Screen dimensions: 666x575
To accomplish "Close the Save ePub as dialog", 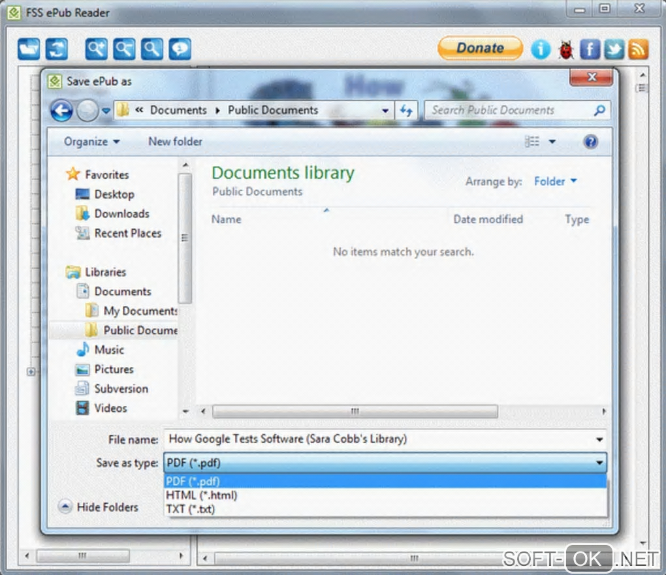I will (x=592, y=77).
